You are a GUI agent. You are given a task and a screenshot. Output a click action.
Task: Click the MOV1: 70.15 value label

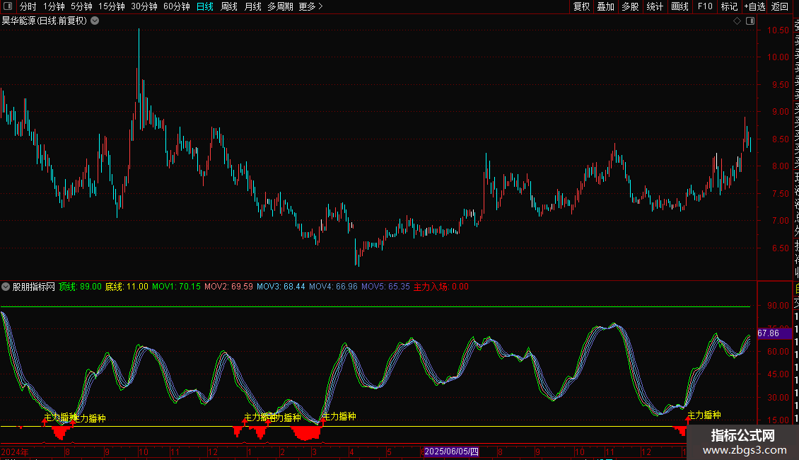click(x=176, y=287)
